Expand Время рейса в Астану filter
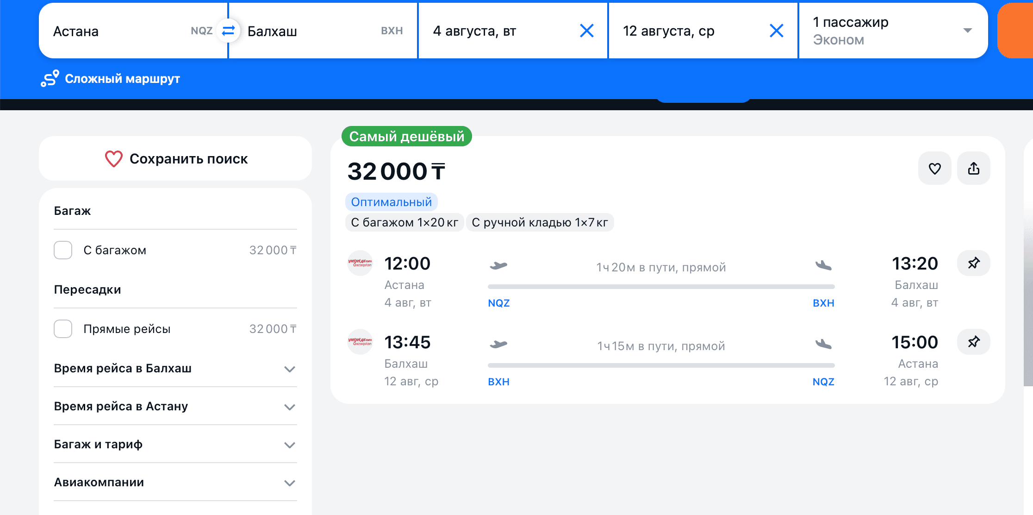The width and height of the screenshot is (1033, 515). (x=175, y=407)
